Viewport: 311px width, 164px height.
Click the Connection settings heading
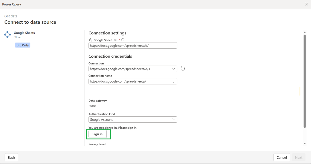[x=107, y=33]
